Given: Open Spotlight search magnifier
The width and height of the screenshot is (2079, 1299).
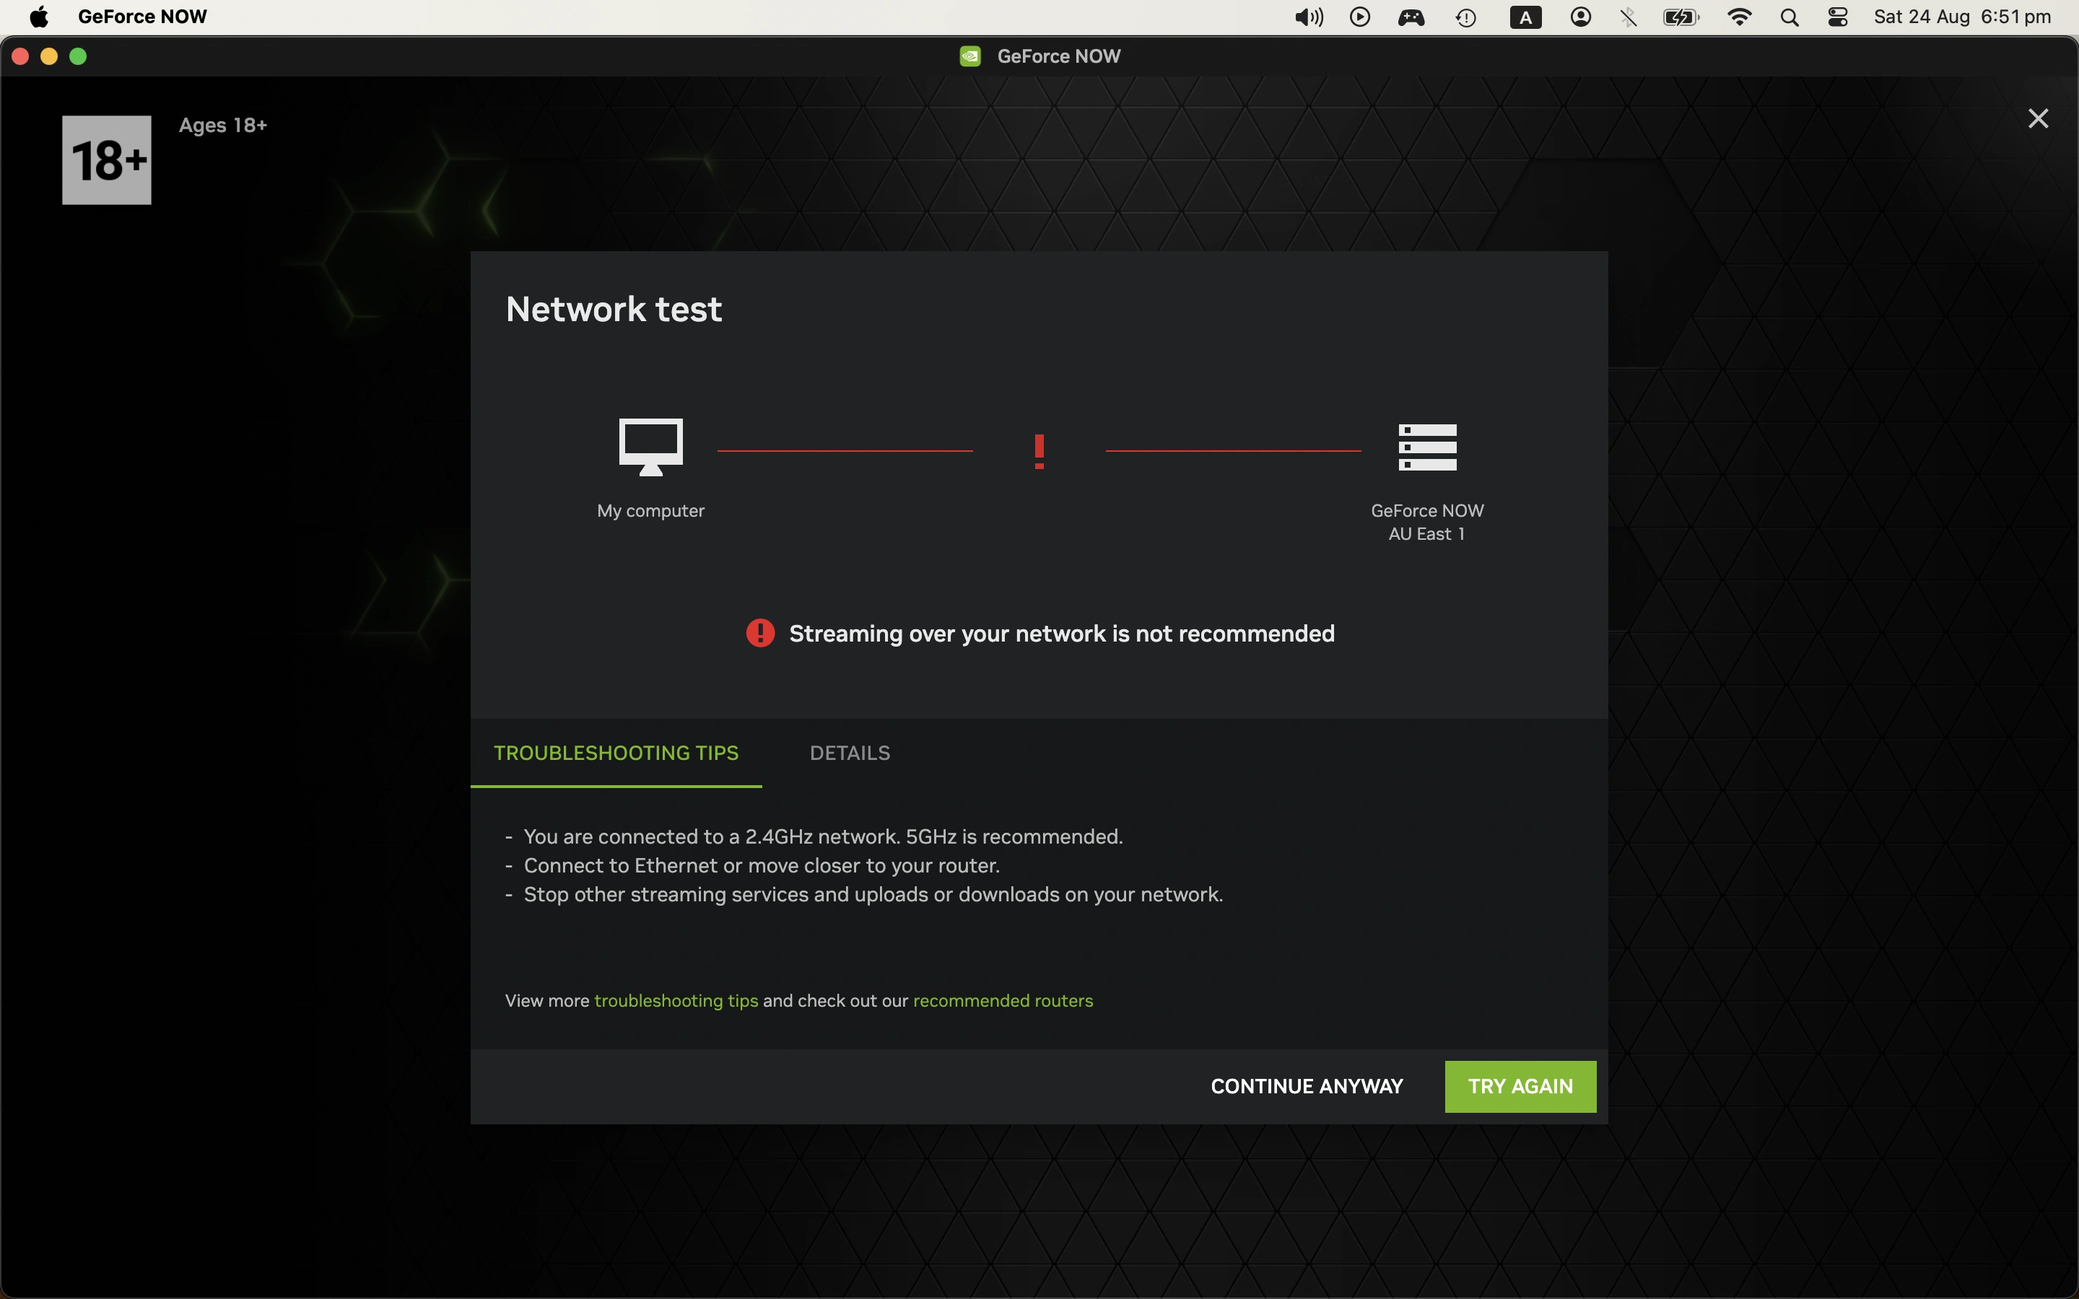Looking at the screenshot, I should pyautogui.click(x=1790, y=17).
